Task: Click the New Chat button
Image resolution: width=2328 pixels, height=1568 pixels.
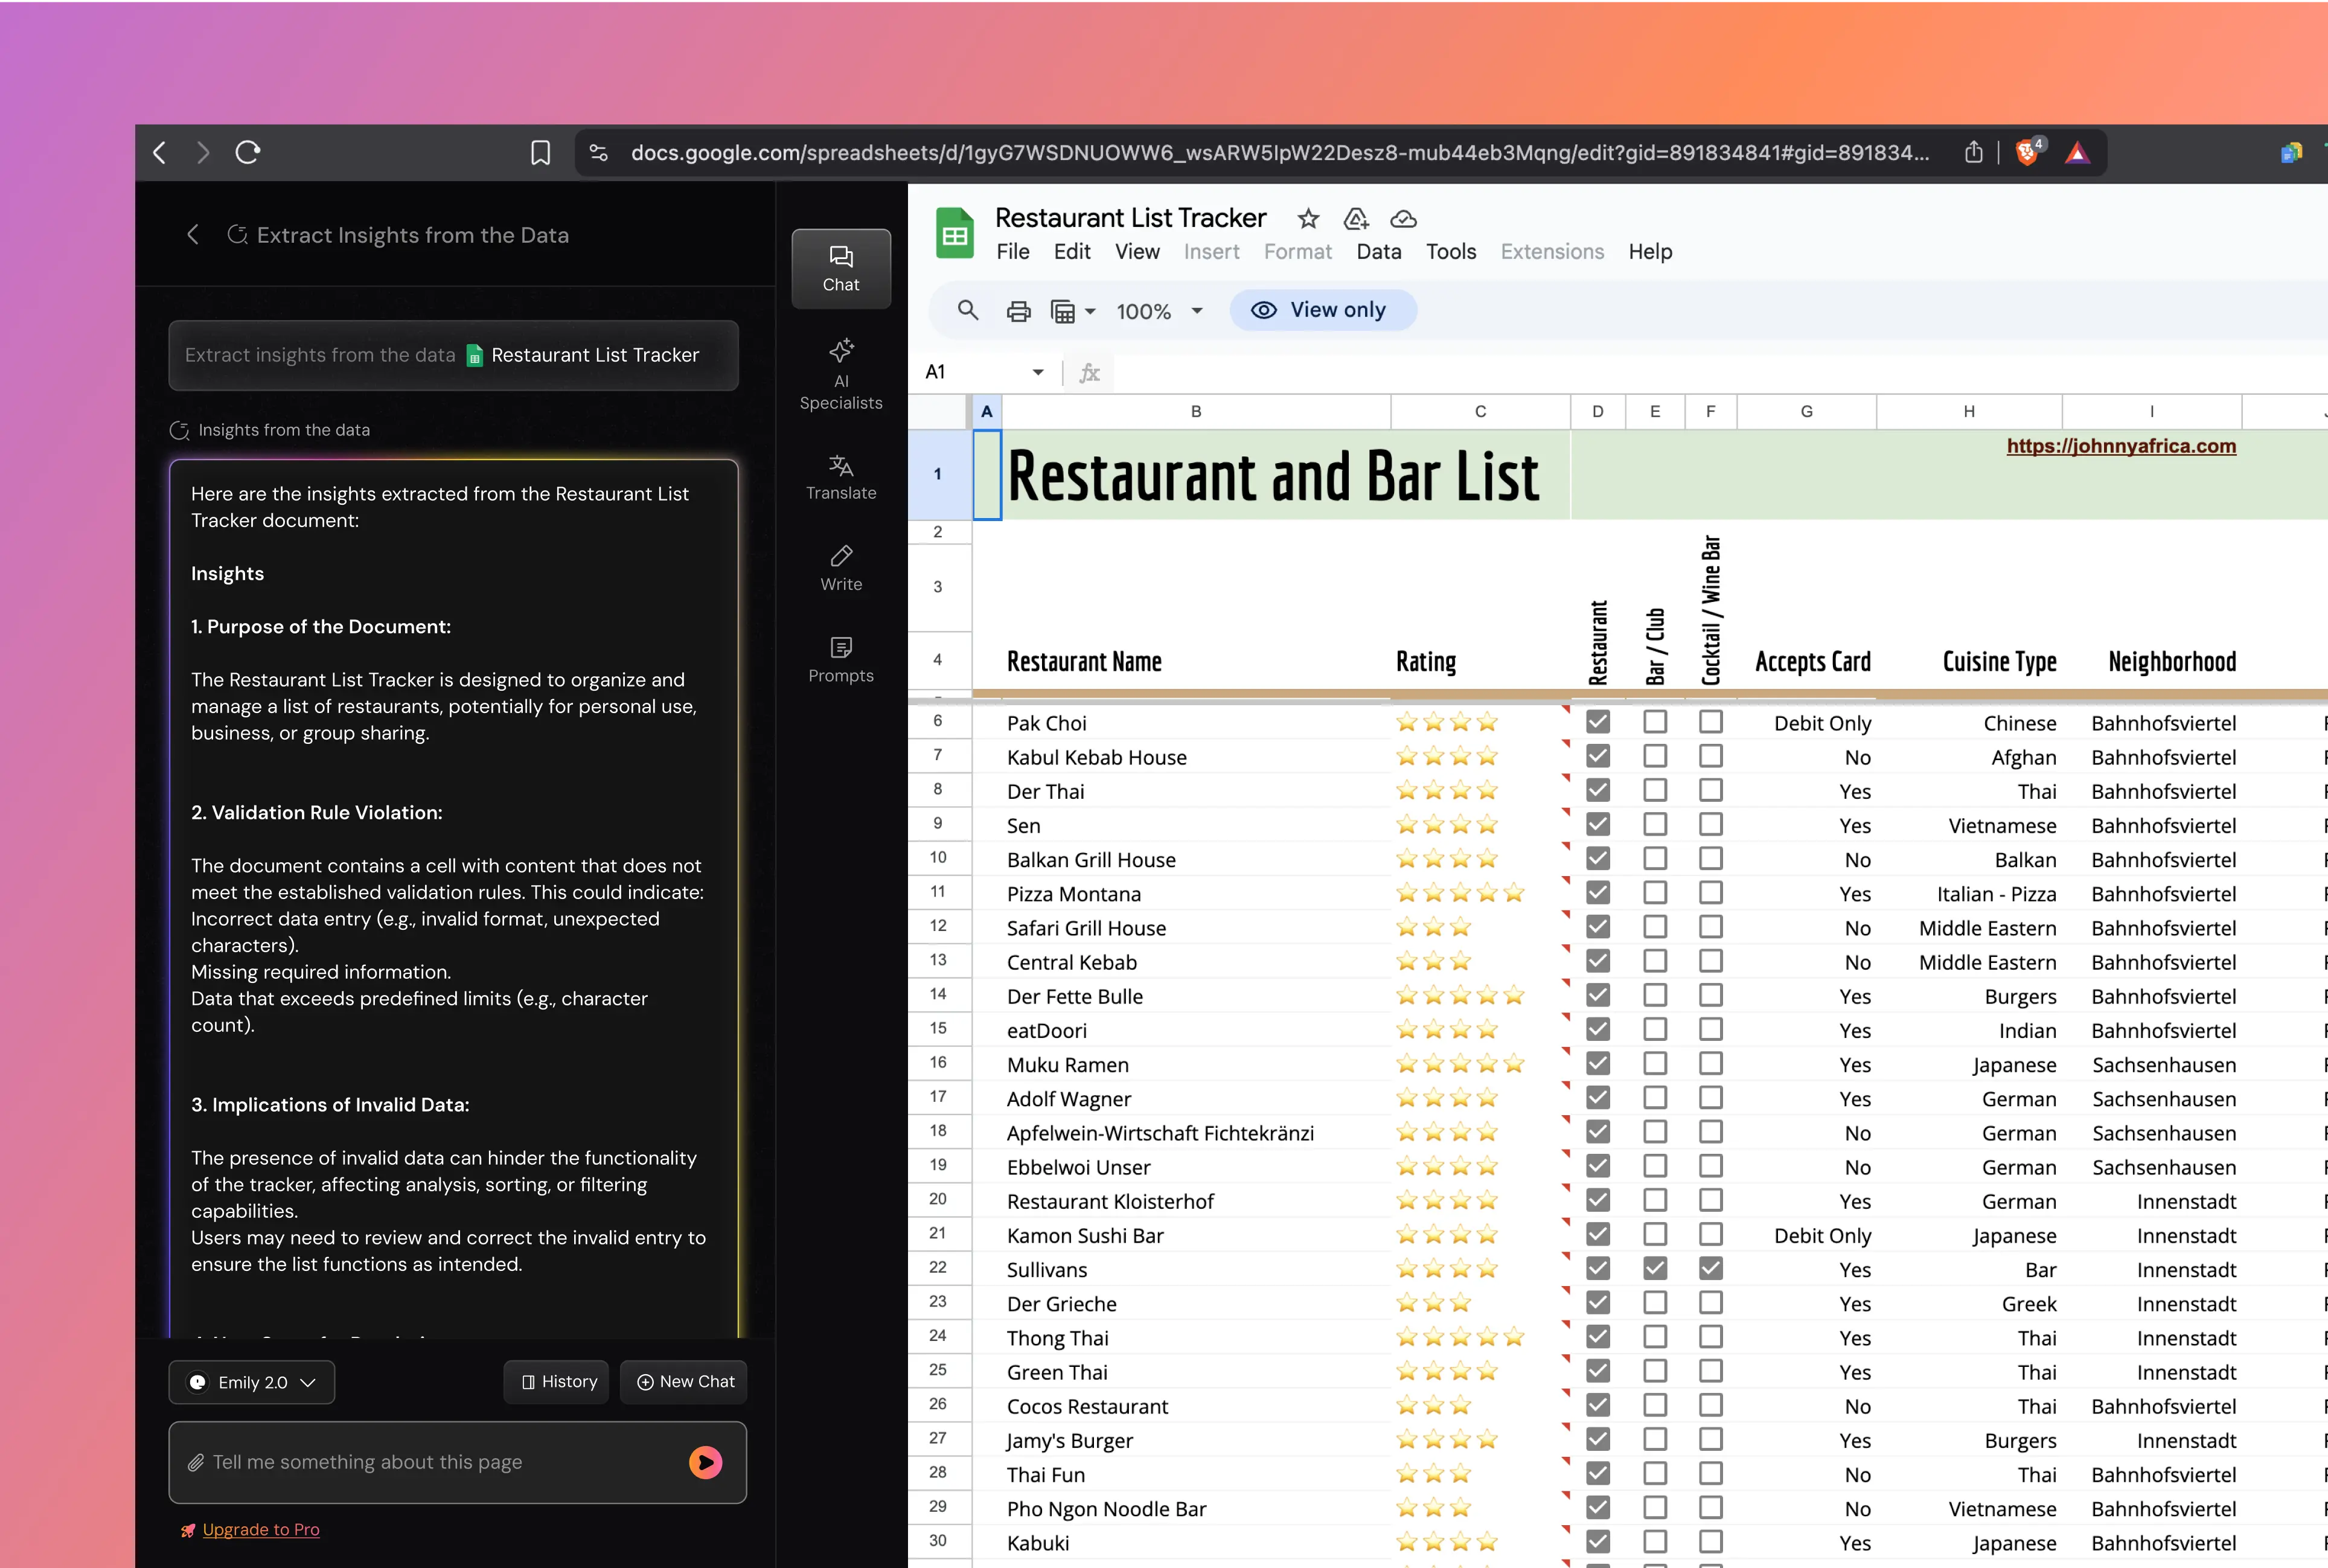Action: coord(685,1382)
